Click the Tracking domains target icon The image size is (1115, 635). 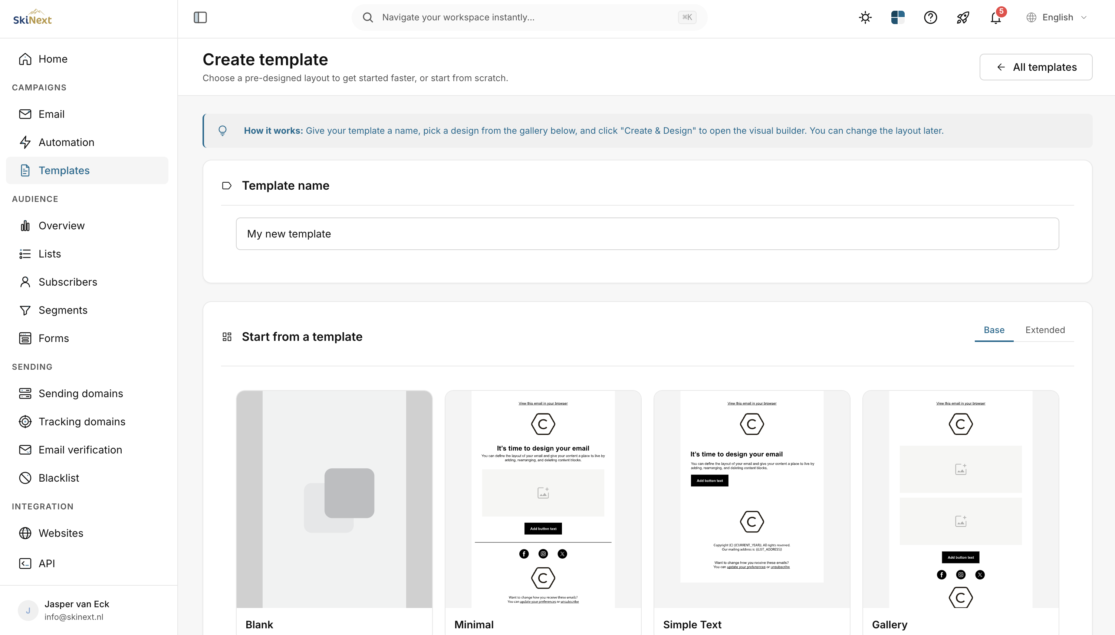25,421
